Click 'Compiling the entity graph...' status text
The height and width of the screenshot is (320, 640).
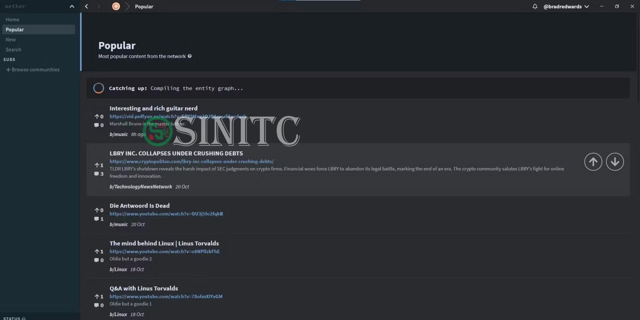197,88
